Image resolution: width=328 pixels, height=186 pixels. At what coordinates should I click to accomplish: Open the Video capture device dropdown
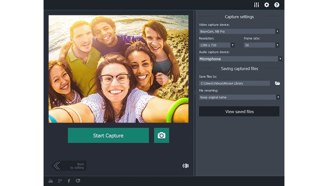coord(239,31)
